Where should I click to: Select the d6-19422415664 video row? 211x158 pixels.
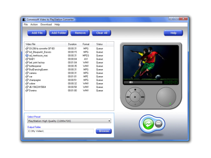(69, 87)
